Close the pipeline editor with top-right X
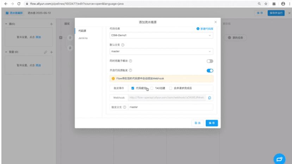Screen dimensions: 292x164 pos(289,13)
